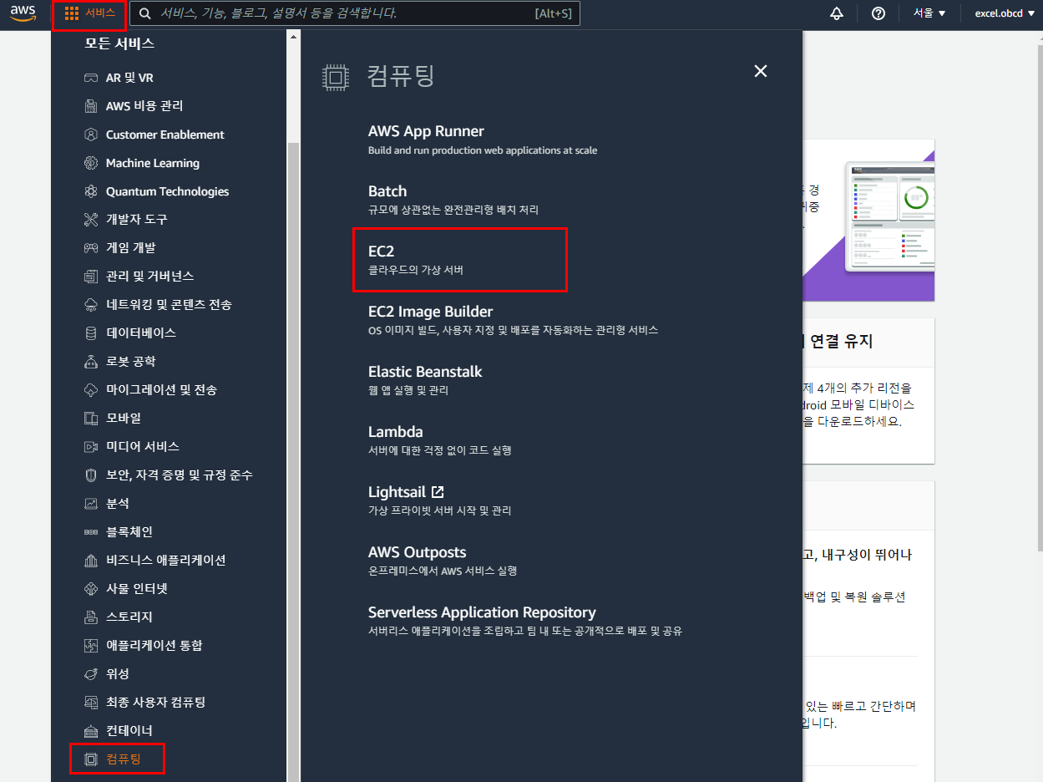Click the 관리 및 거버넌스 category icon
Image resolution: width=1043 pixels, height=782 pixels.
91,277
